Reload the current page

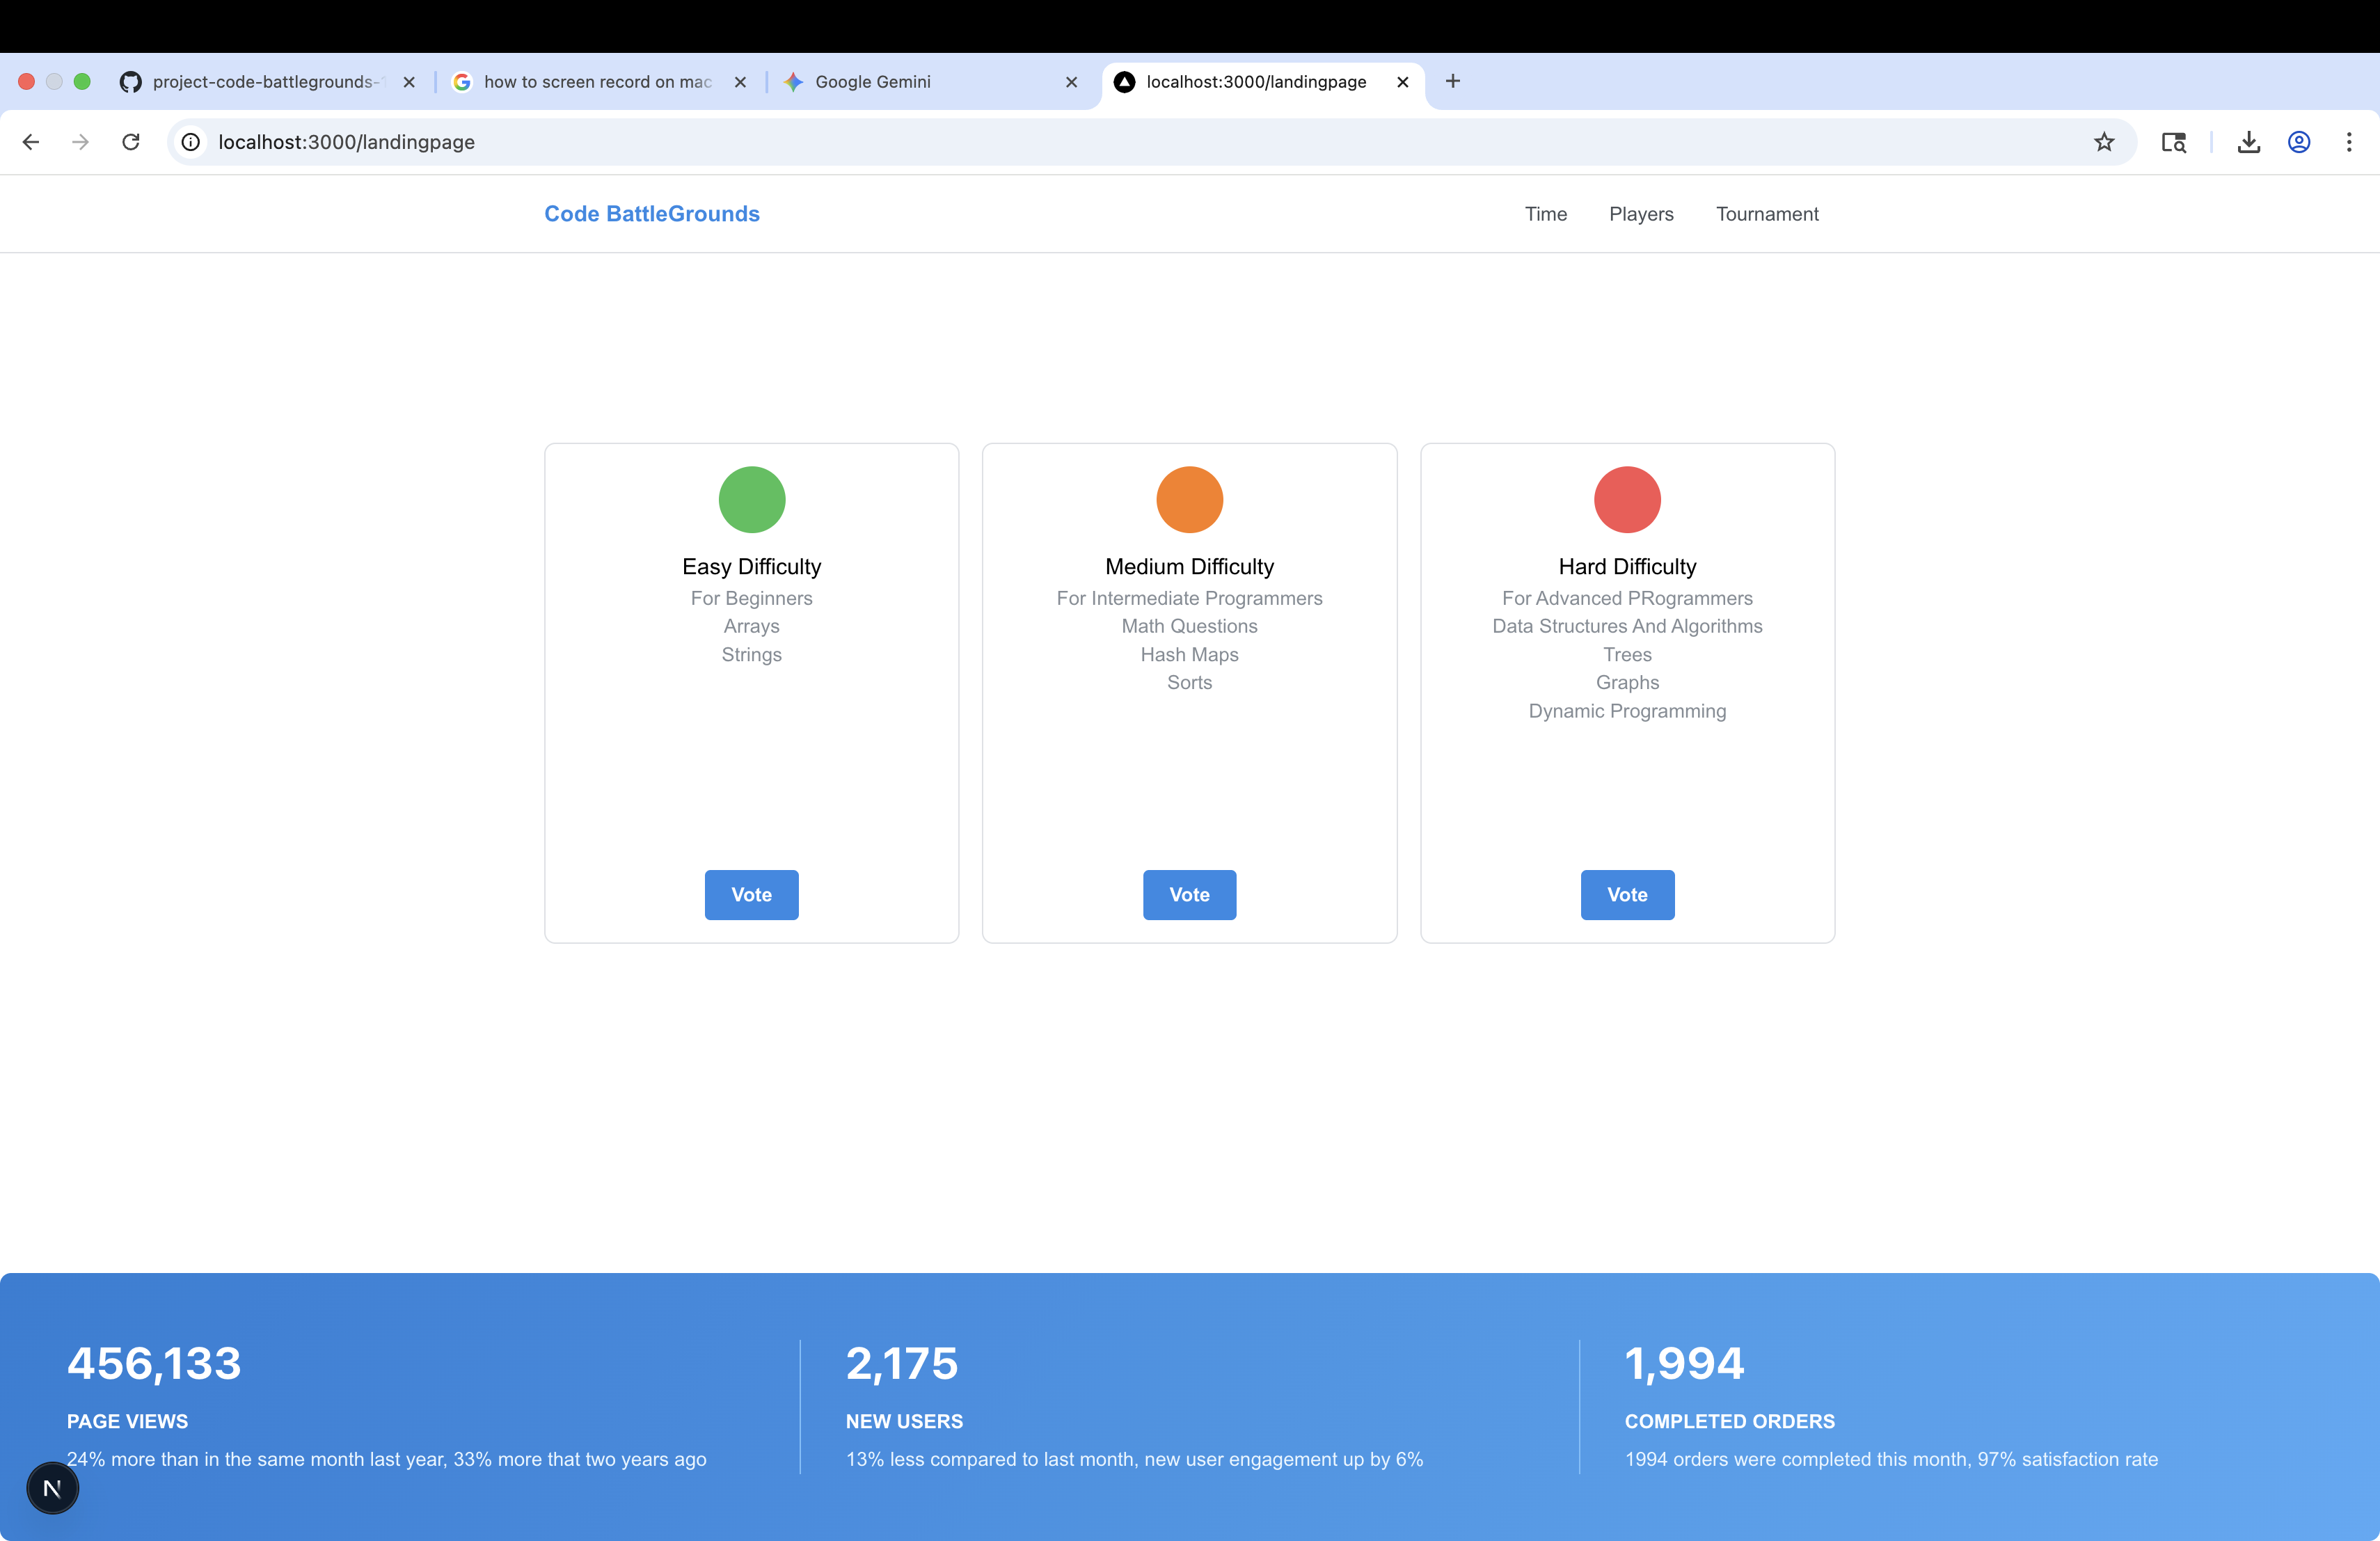pyautogui.click(x=131, y=142)
